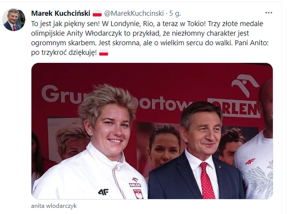
Task: Click the flag emoji ending the tweet text
Action: click(x=103, y=53)
